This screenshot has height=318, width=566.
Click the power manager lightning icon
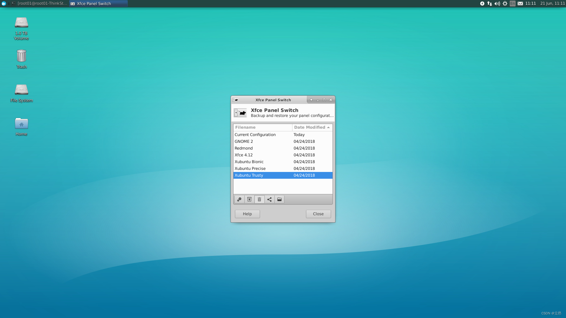coord(482,4)
